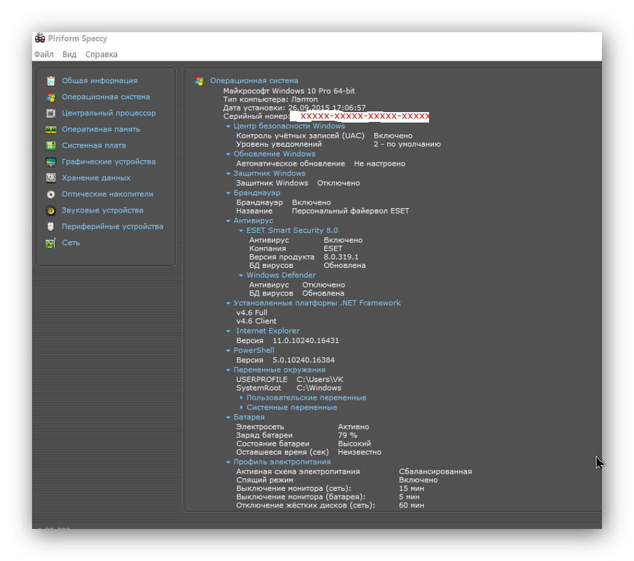Open Периферийные устройства section
Viewport: 634px width, 561px height.
(x=113, y=226)
